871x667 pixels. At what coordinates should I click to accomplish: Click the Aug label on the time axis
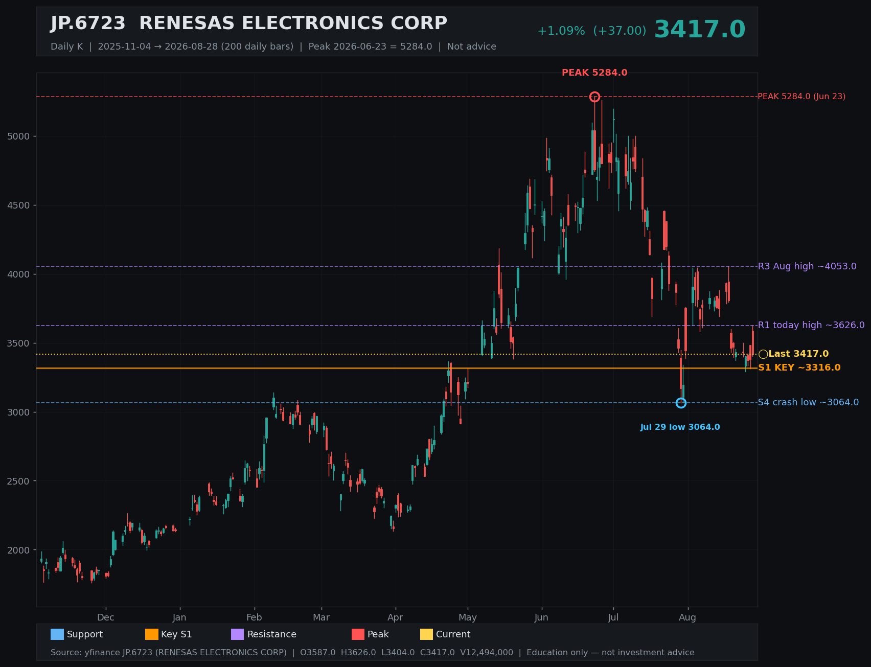coord(687,617)
